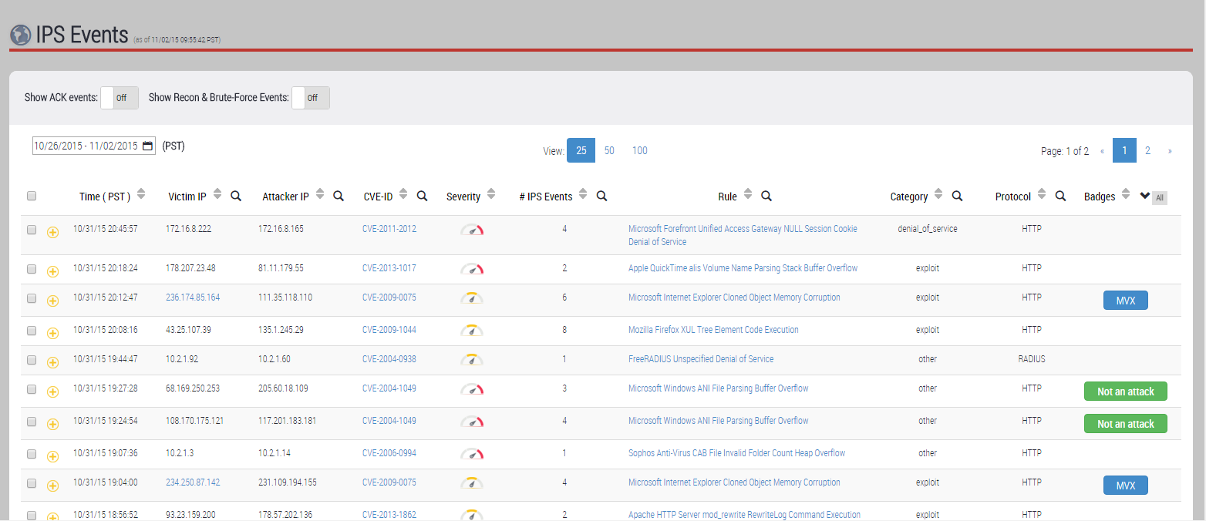Screen dimensions: 1206x521
Task: Click severity gauge for Mozilla Firefox XUL event
Action: [472, 330]
